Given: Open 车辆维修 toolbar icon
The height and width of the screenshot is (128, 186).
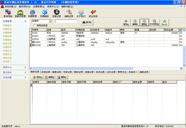Looking at the screenshot, I should (44, 13).
